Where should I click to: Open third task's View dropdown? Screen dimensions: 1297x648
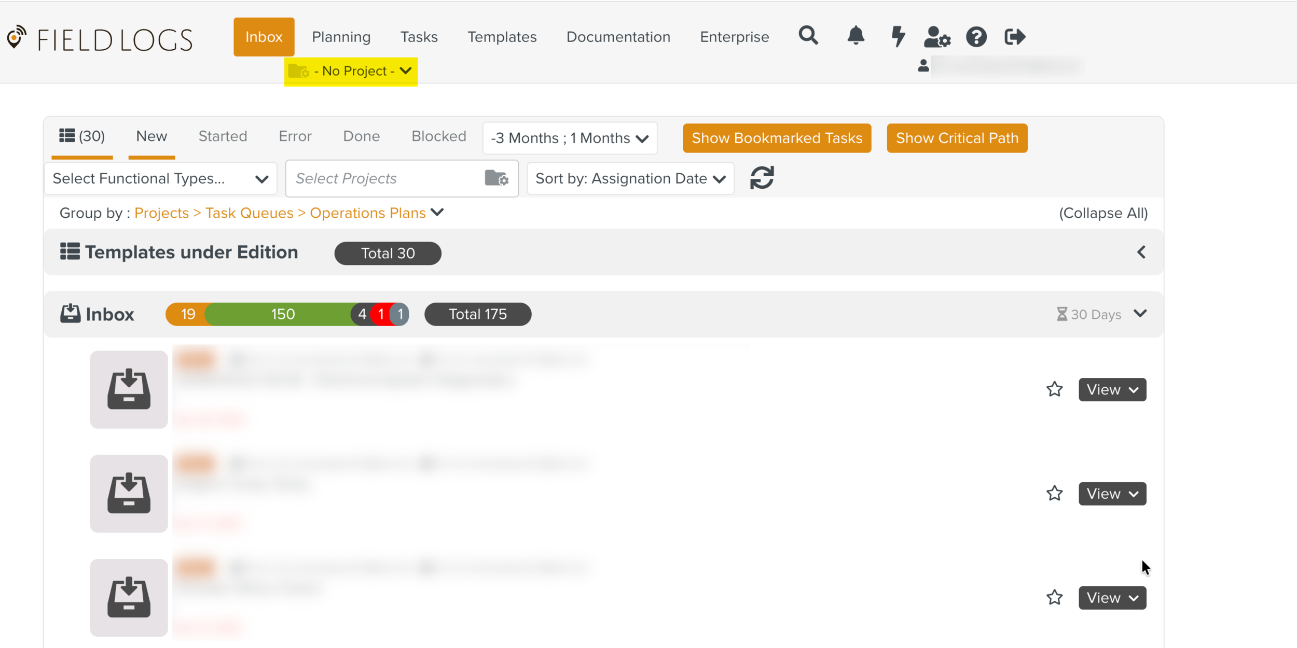click(x=1112, y=598)
